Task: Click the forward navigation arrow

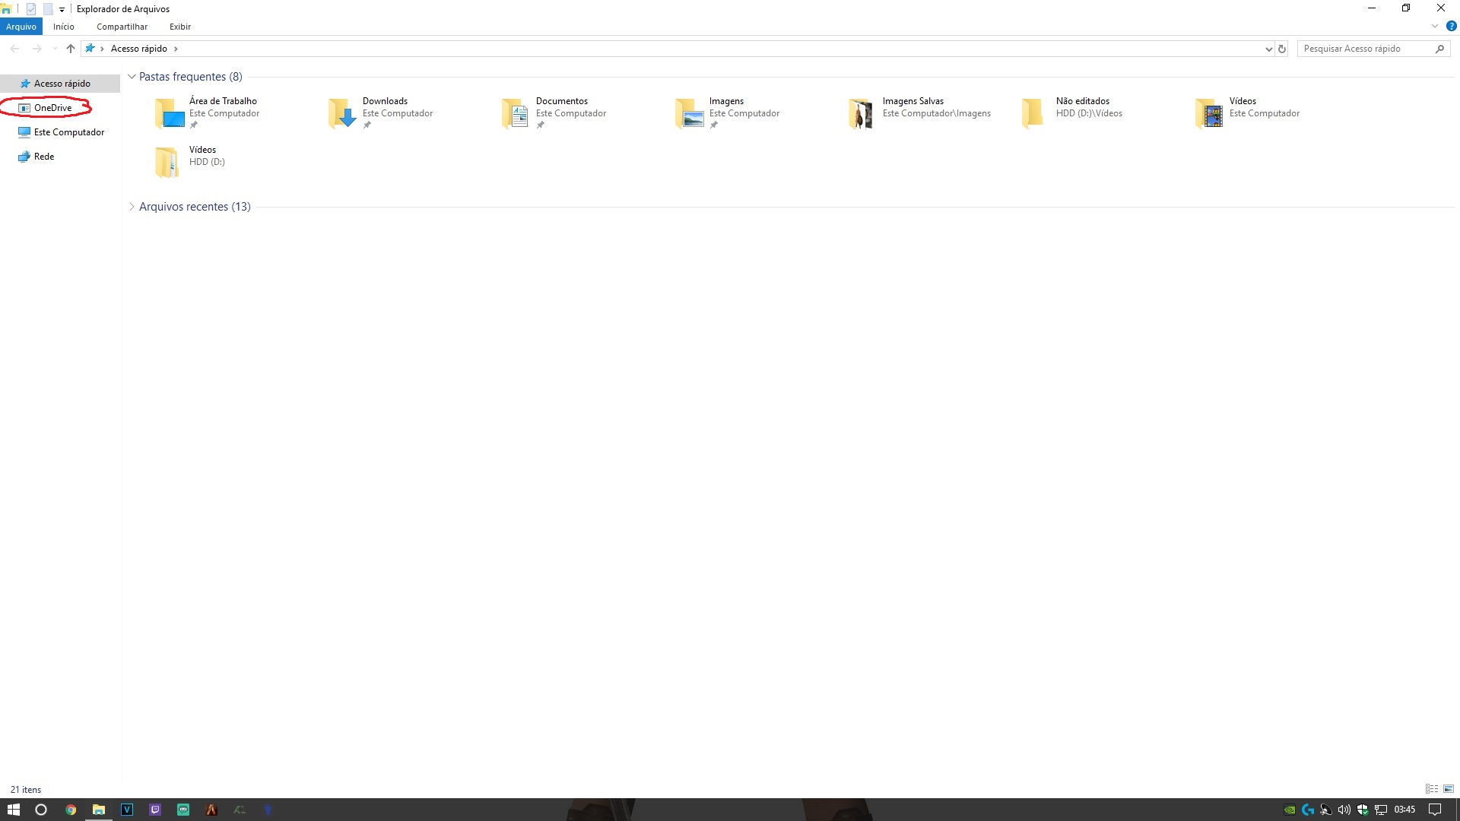Action: [x=36, y=49]
